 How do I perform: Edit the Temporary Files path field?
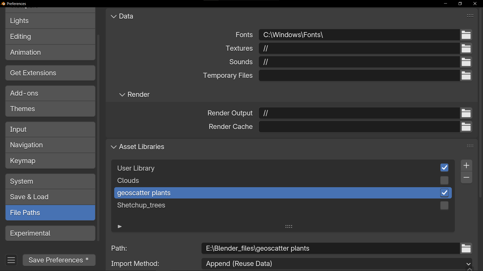point(359,76)
